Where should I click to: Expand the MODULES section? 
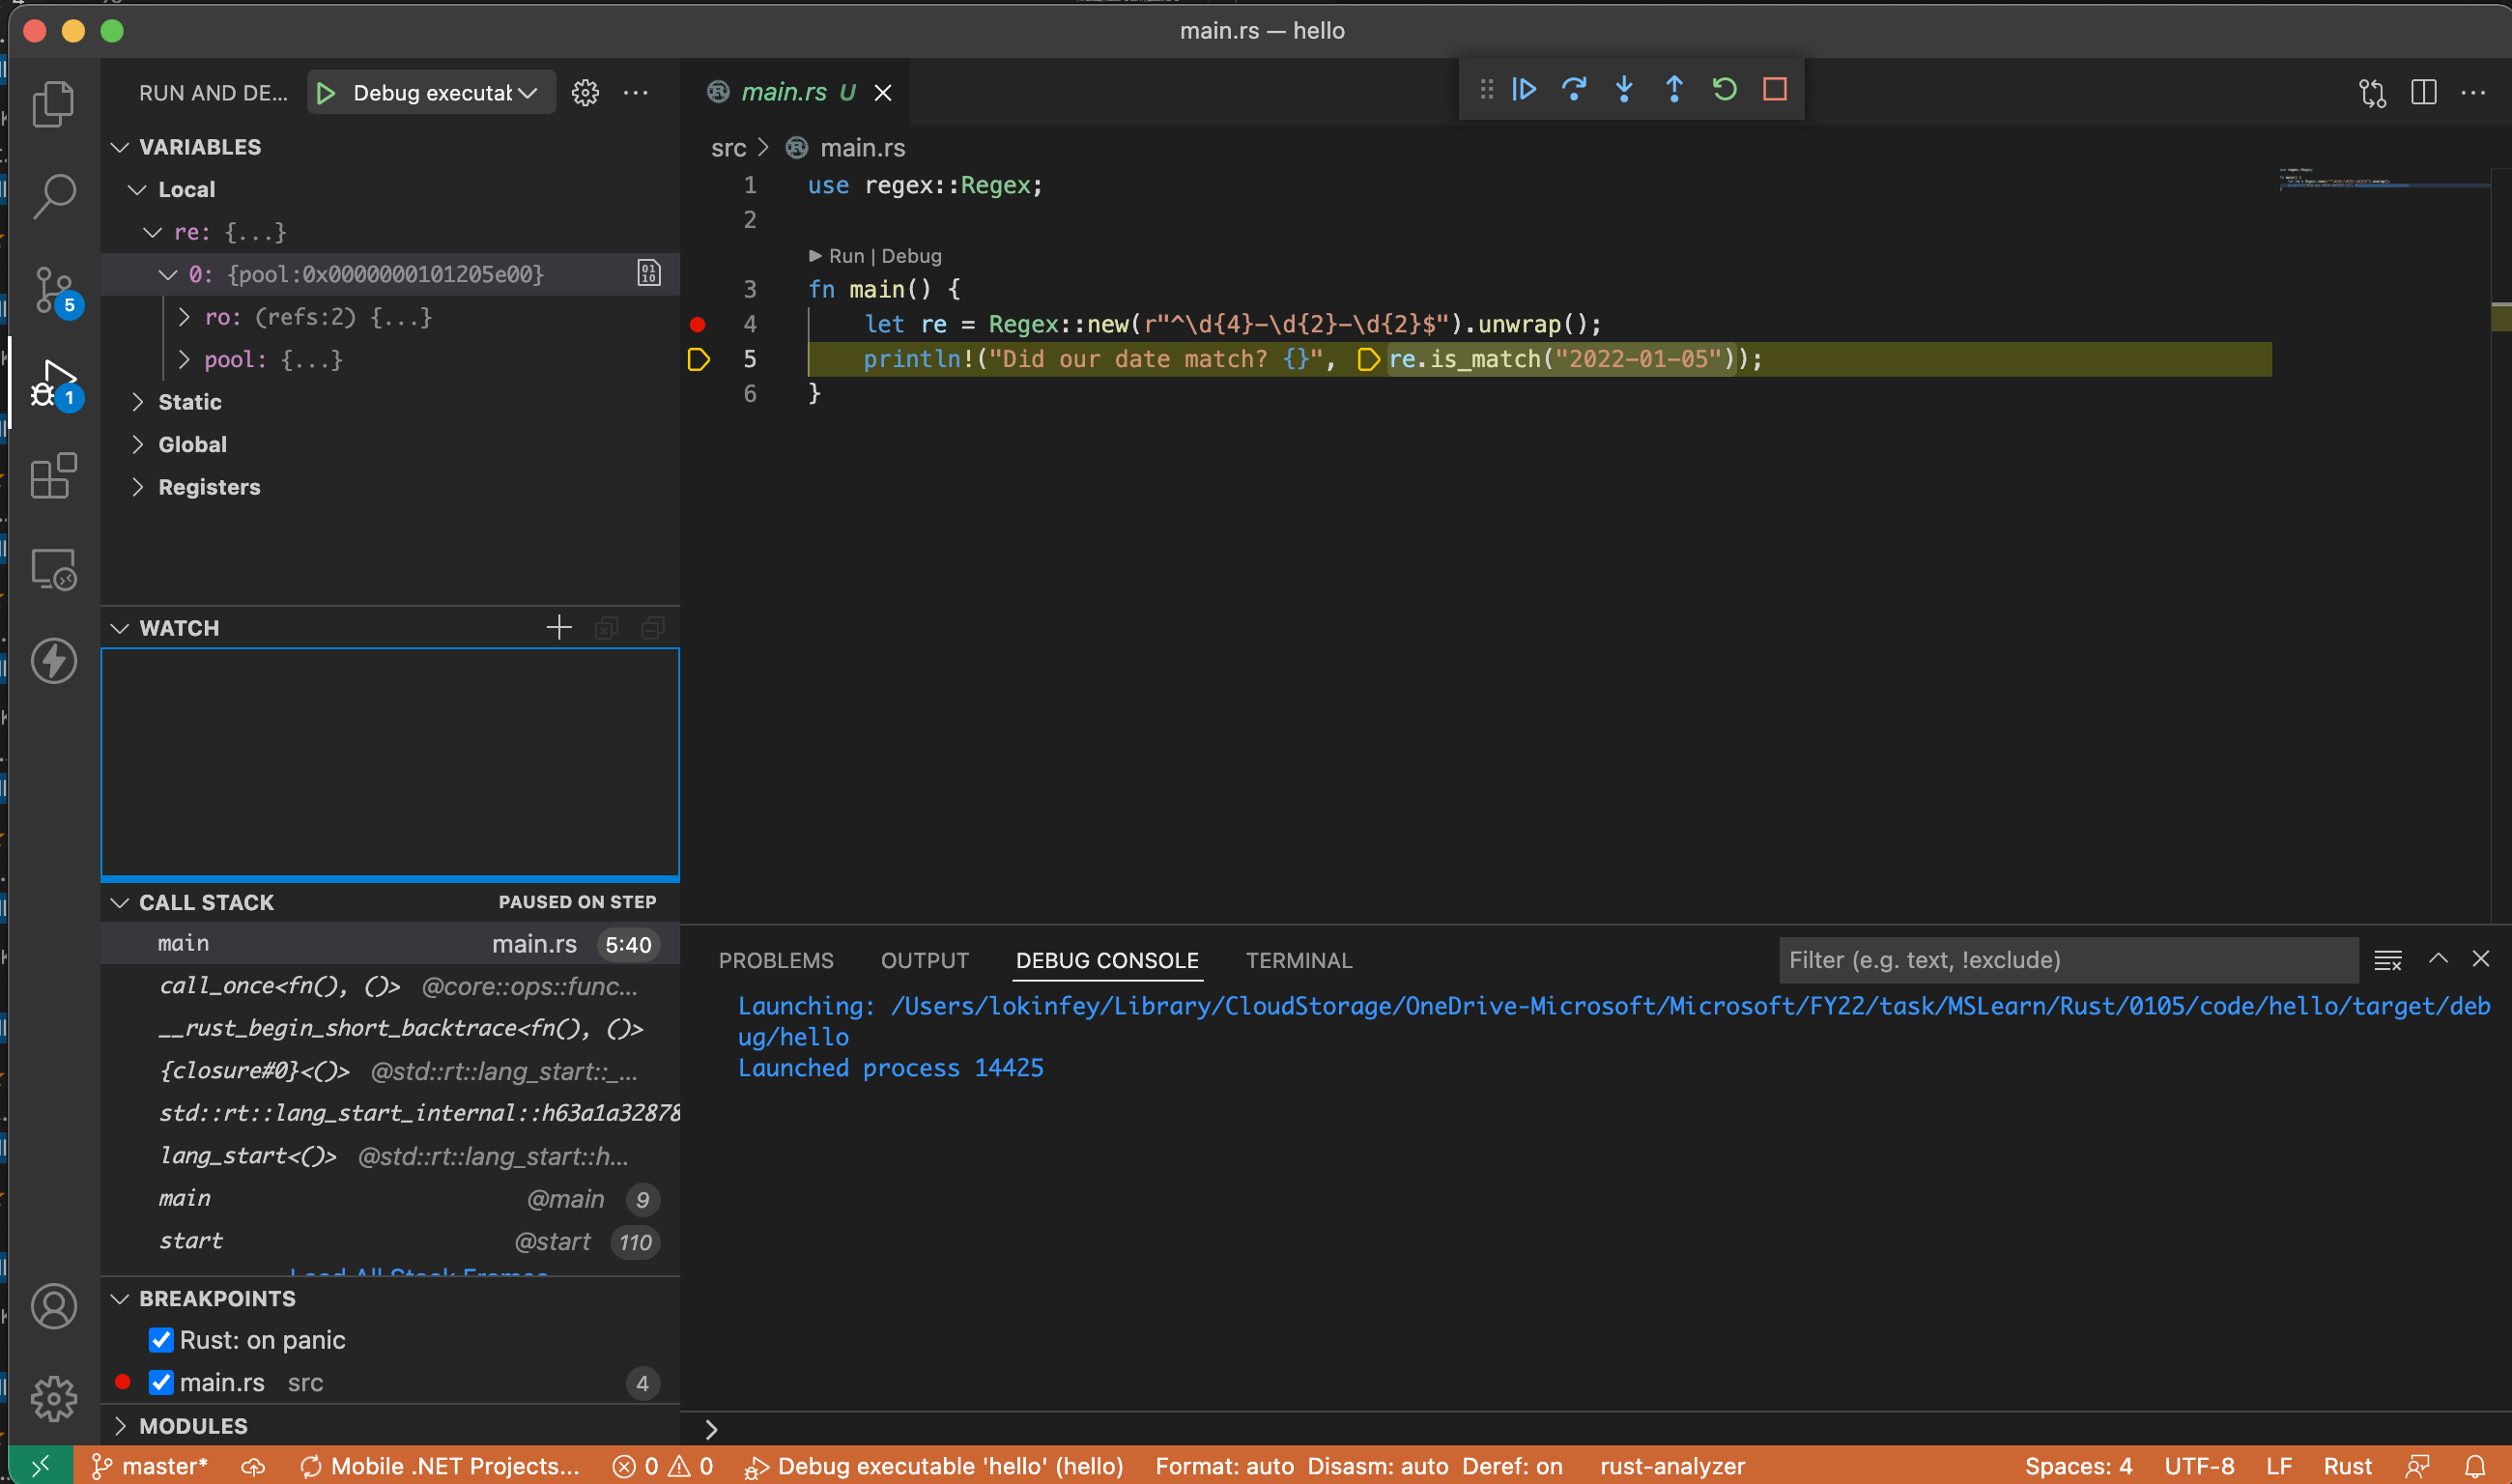(193, 1426)
